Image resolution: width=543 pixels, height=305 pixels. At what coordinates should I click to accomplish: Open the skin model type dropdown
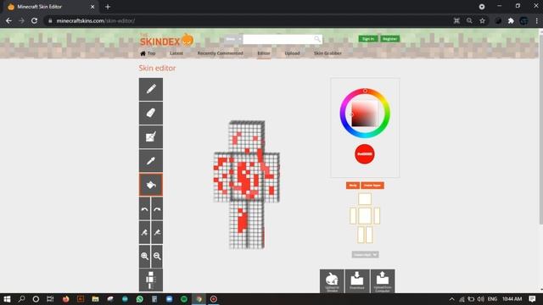tap(365, 254)
